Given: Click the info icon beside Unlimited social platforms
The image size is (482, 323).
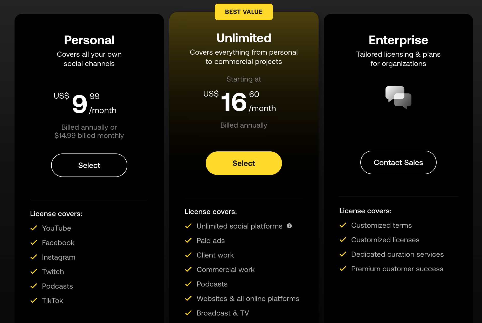Looking at the screenshot, I should point(289,226).
